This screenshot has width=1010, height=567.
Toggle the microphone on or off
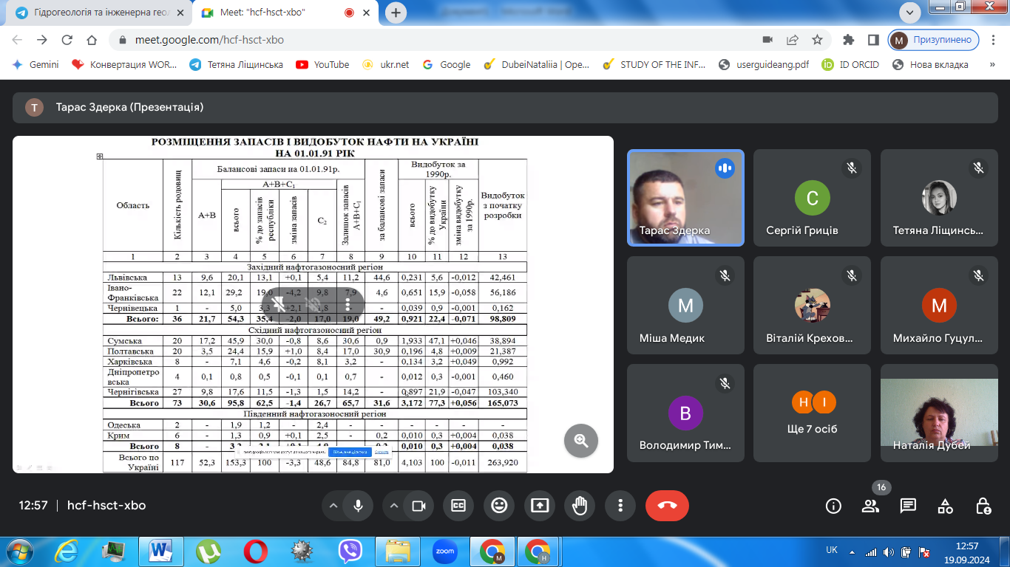point(359,506)
